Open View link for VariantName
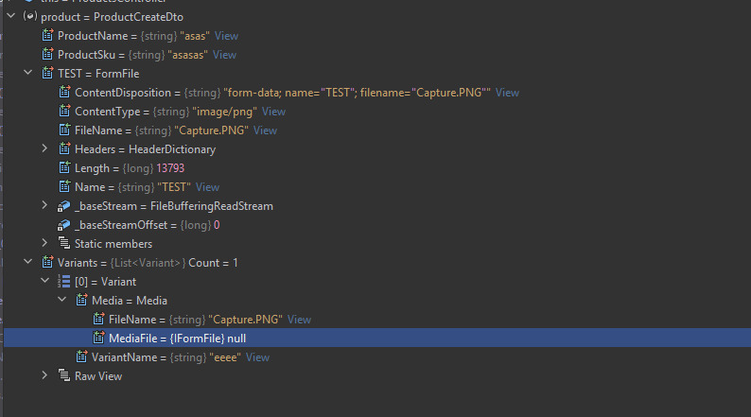The image size is (751, 417). [x=257, y=357]
